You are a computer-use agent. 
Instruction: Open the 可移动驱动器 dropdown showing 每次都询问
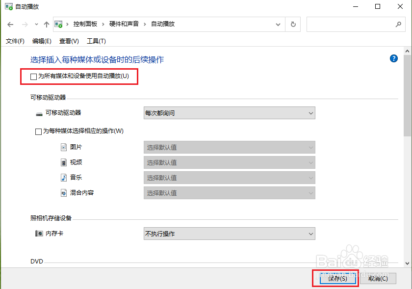click(311, 113)
